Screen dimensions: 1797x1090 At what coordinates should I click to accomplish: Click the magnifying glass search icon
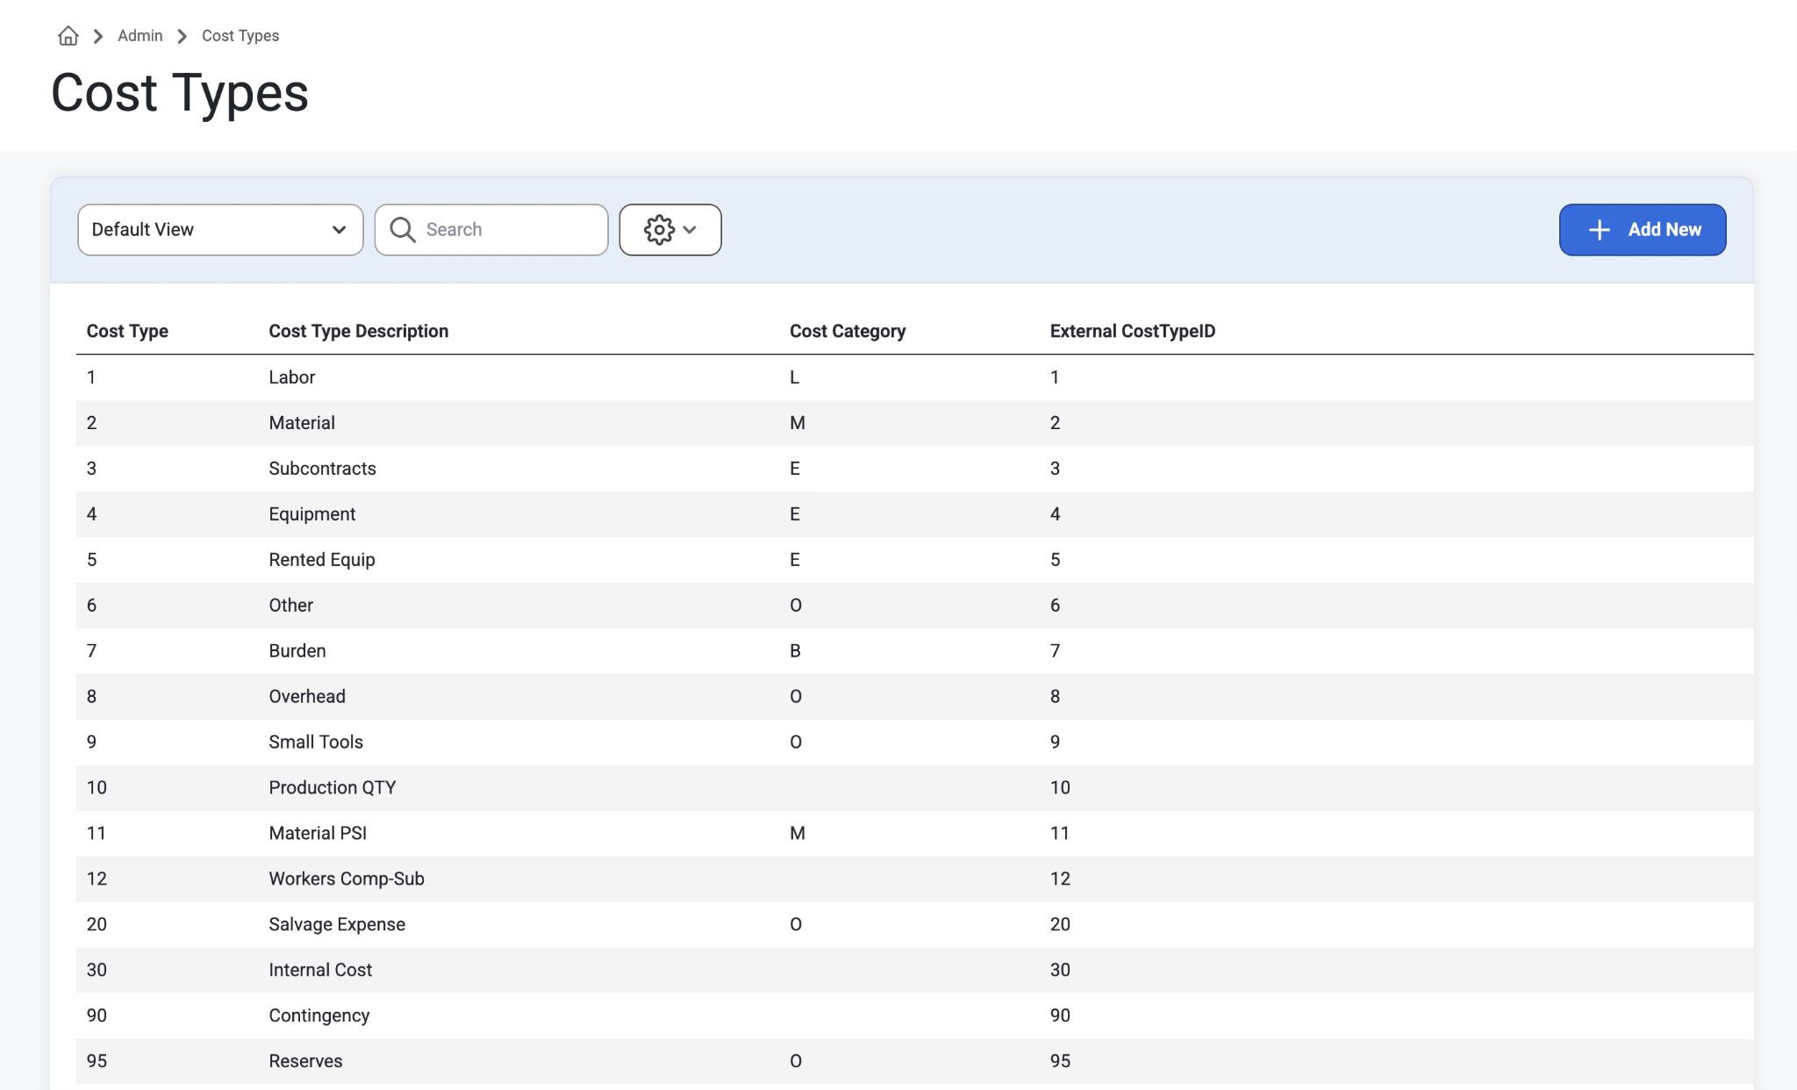click(403, 230)
